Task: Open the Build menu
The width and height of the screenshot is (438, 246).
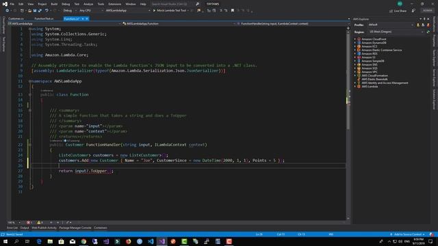Action: pos(54,4)
